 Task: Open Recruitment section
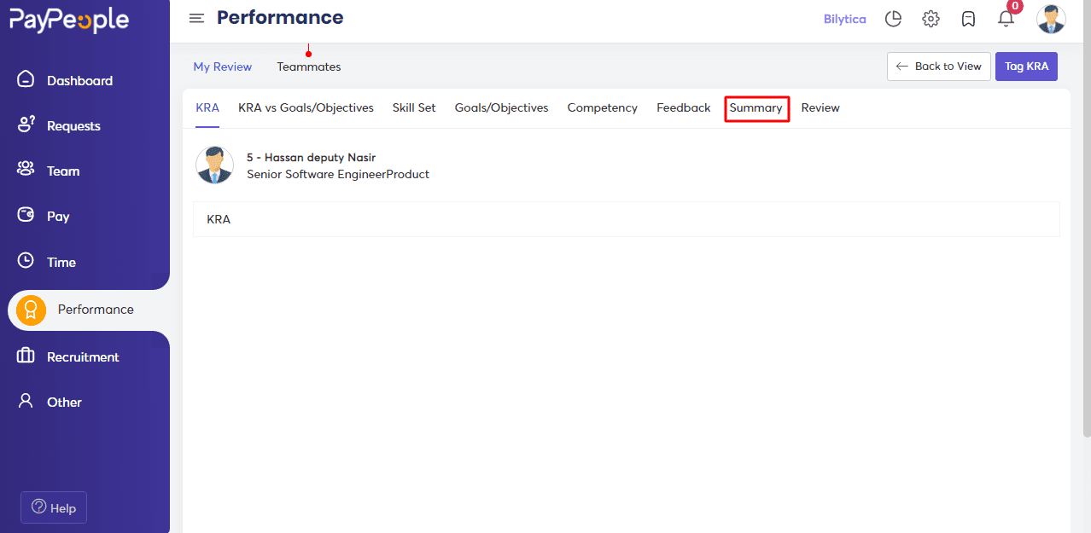pos(85,356)
